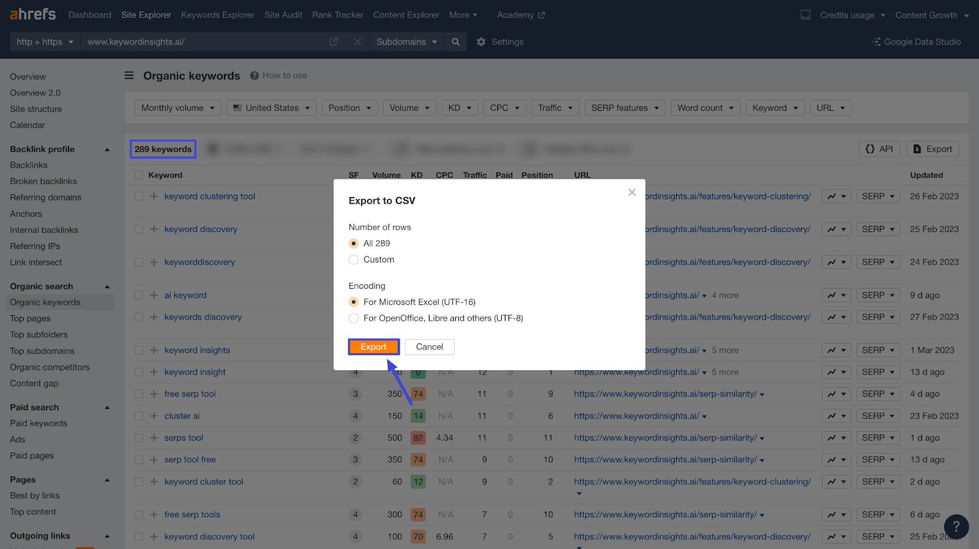Open Backlinks in the sidebar
Image resolution: width=979 pixels, height=549 pixels.
(x=29, y=165)
